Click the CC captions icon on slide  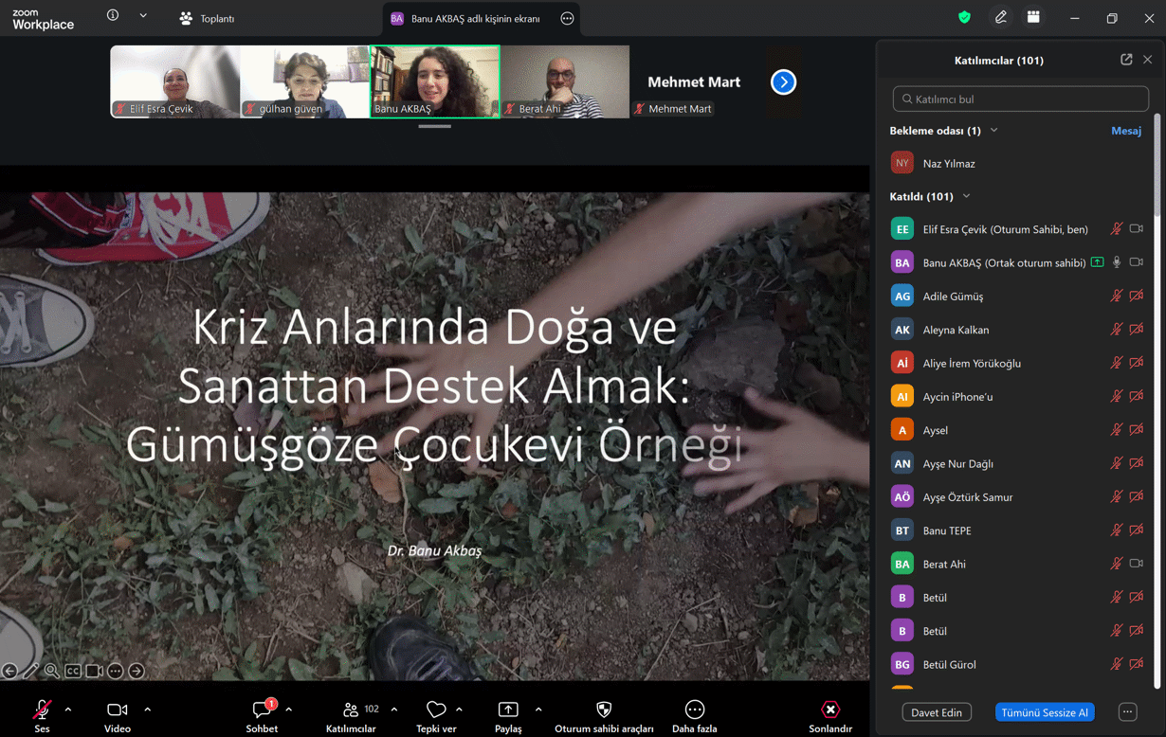click(73, 671)
